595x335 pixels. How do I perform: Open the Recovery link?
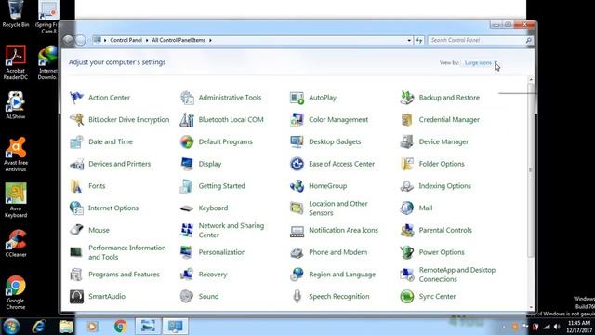click(213, 275)
